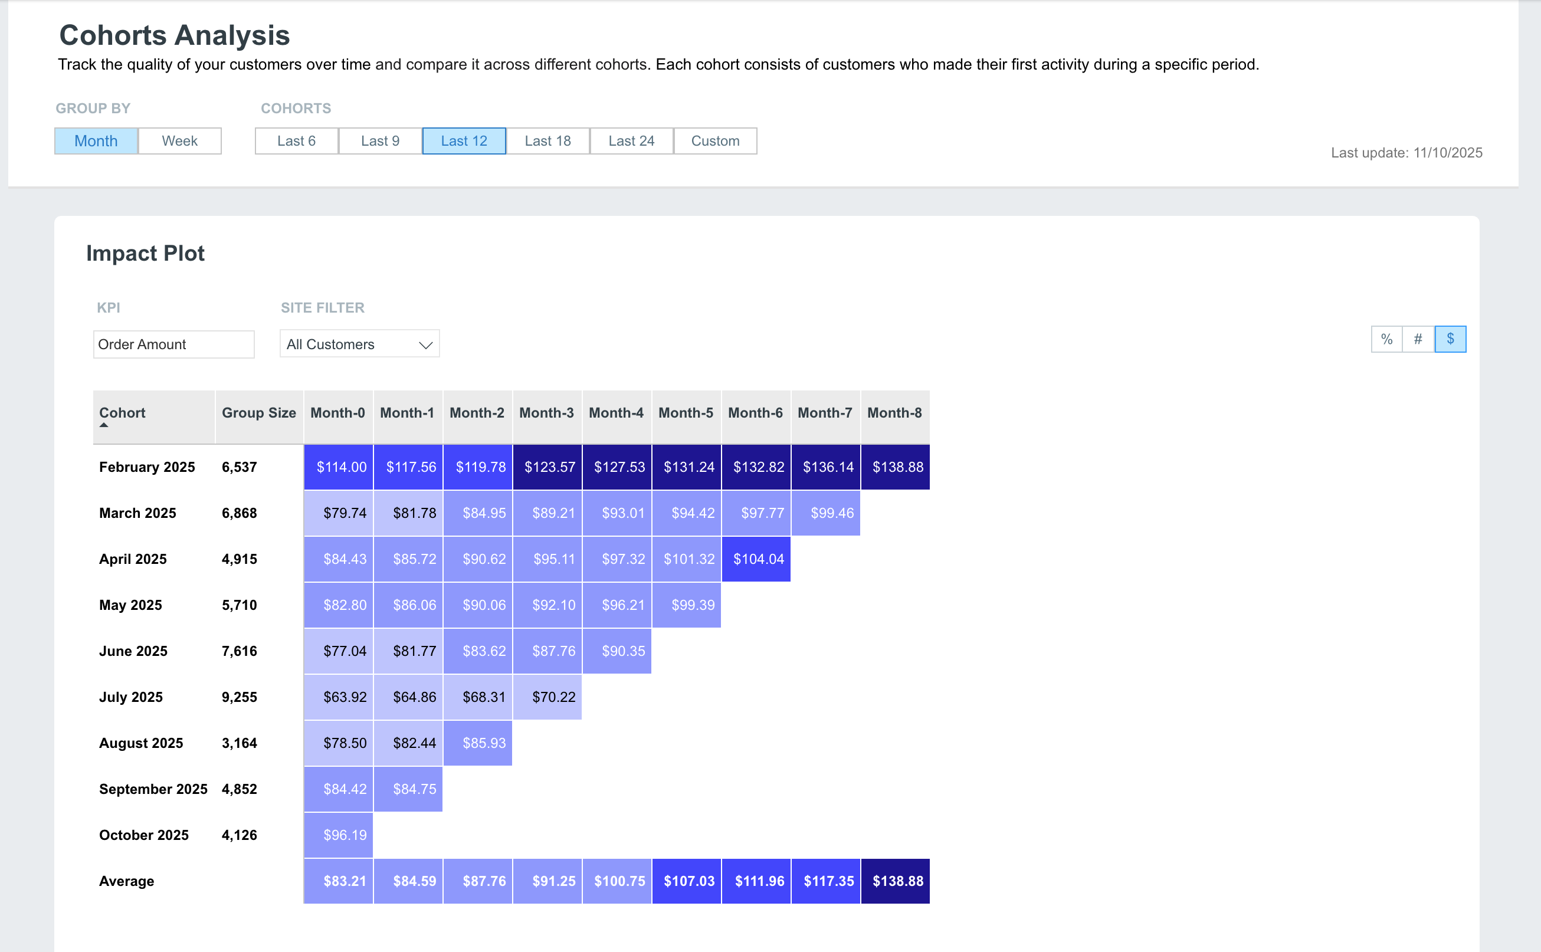Click group size 3,164 for August 2025
The width and height of the screenshot is (1541, 952).
(x=240, y=743)
